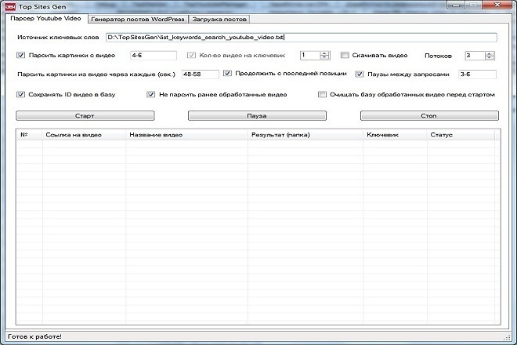Click the Пауза button

pyautogui.click(x=257, y=116)
